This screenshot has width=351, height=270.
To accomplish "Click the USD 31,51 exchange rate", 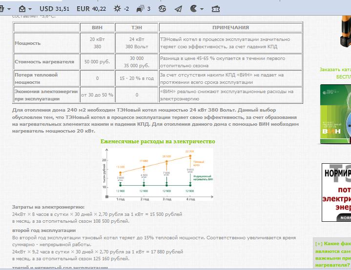I will [54, 9].
